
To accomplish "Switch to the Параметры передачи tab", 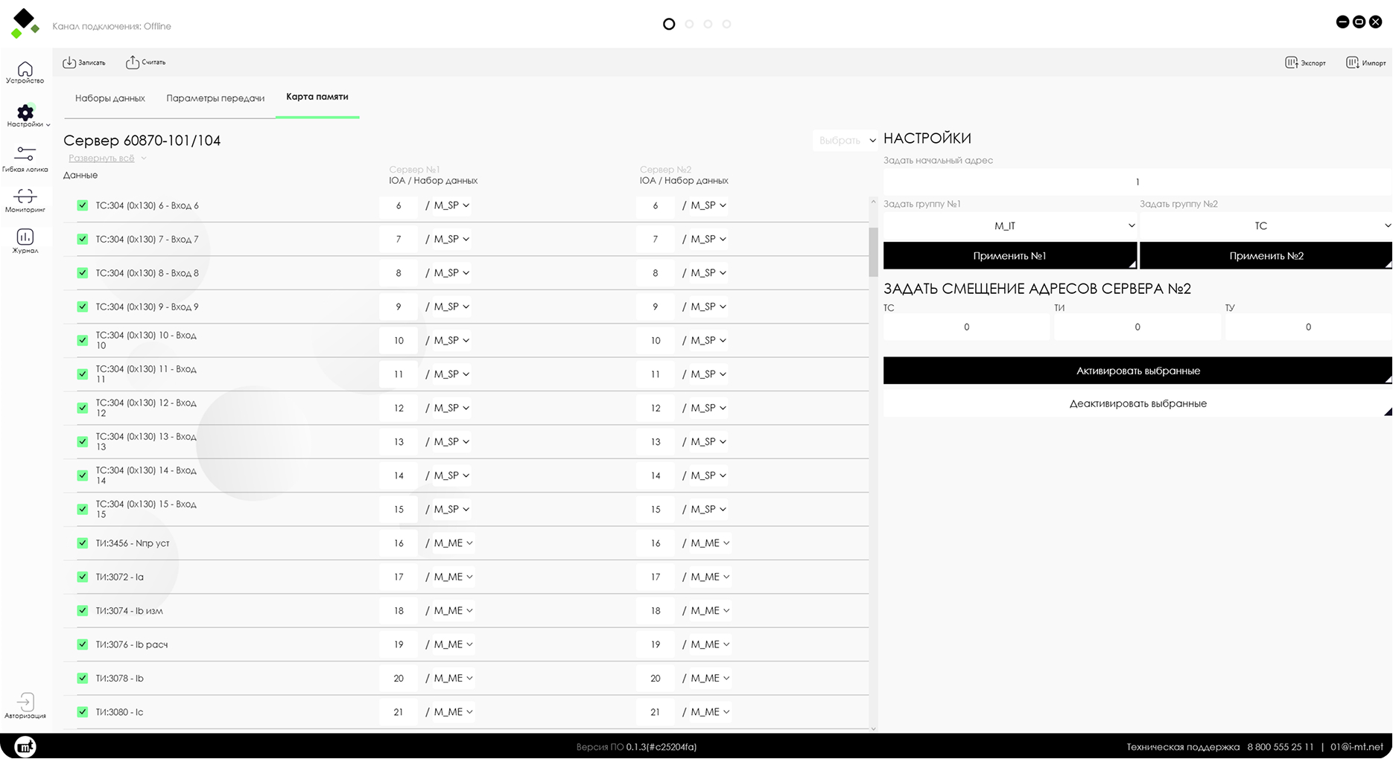I will tap(215, 98).
